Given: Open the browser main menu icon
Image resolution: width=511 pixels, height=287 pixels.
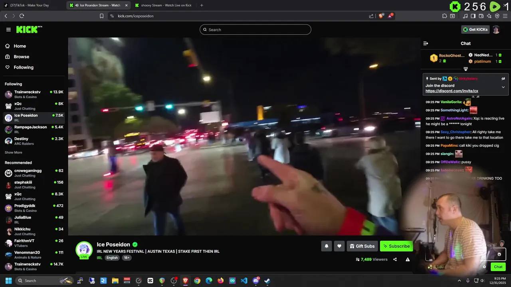Looking at the screenshot, I should tap(505, 16).
